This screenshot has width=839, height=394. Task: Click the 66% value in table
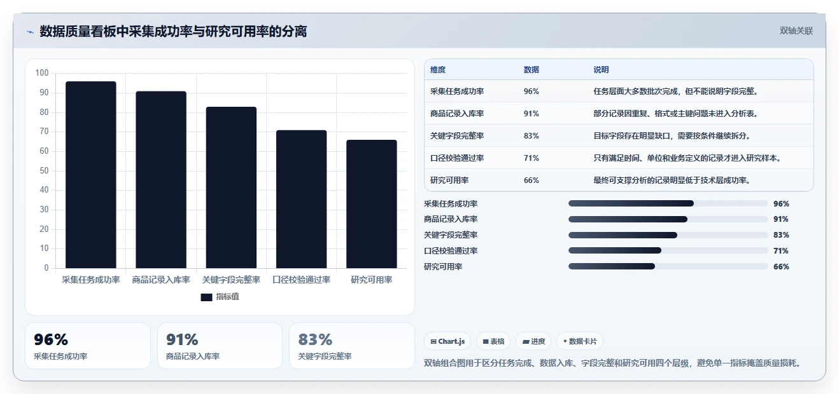532,180
